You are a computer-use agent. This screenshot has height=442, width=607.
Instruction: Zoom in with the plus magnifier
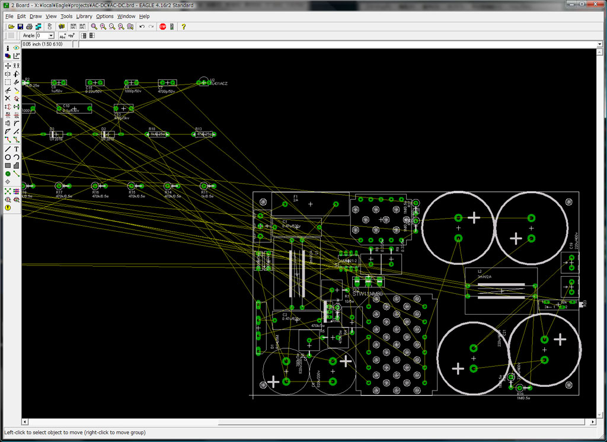click(x=103, y=26)
